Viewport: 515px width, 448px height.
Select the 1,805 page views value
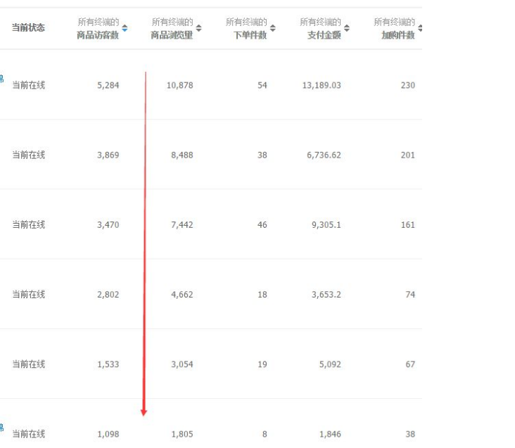(182, 434)
